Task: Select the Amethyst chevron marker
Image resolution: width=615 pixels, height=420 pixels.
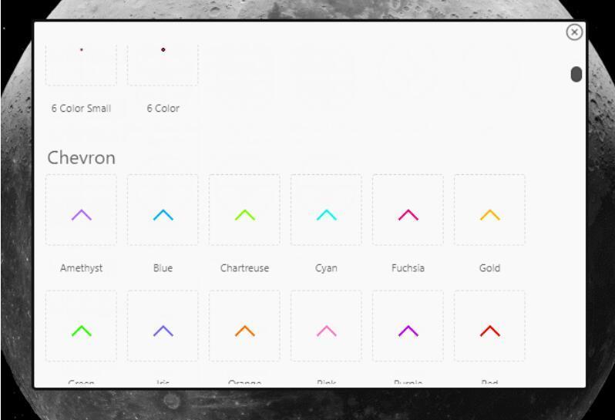Action: tap(81, 210)
